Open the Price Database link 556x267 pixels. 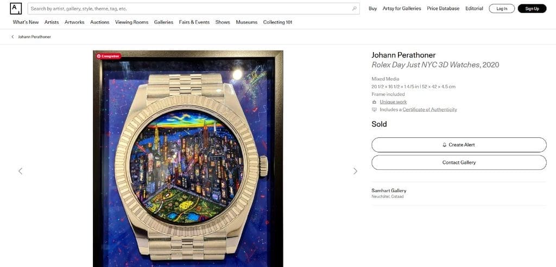click(443, 9)
